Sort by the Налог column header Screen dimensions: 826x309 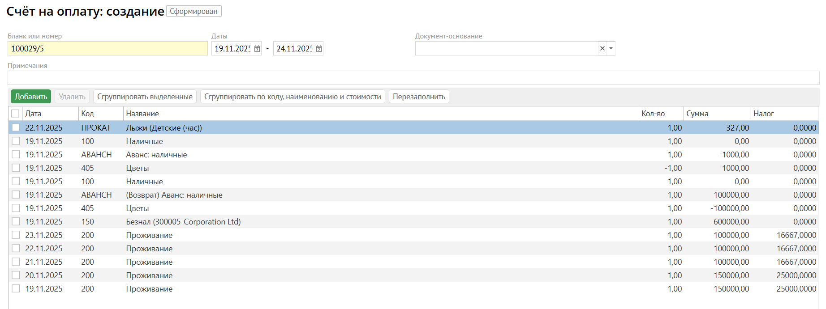pyautogui.click(x=785, y=114)
